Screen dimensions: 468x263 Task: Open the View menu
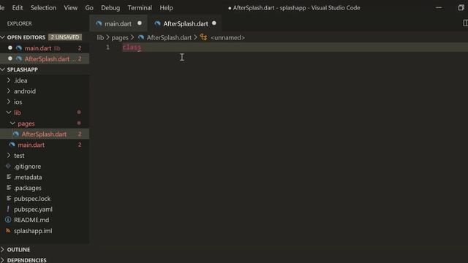point(70,8)
